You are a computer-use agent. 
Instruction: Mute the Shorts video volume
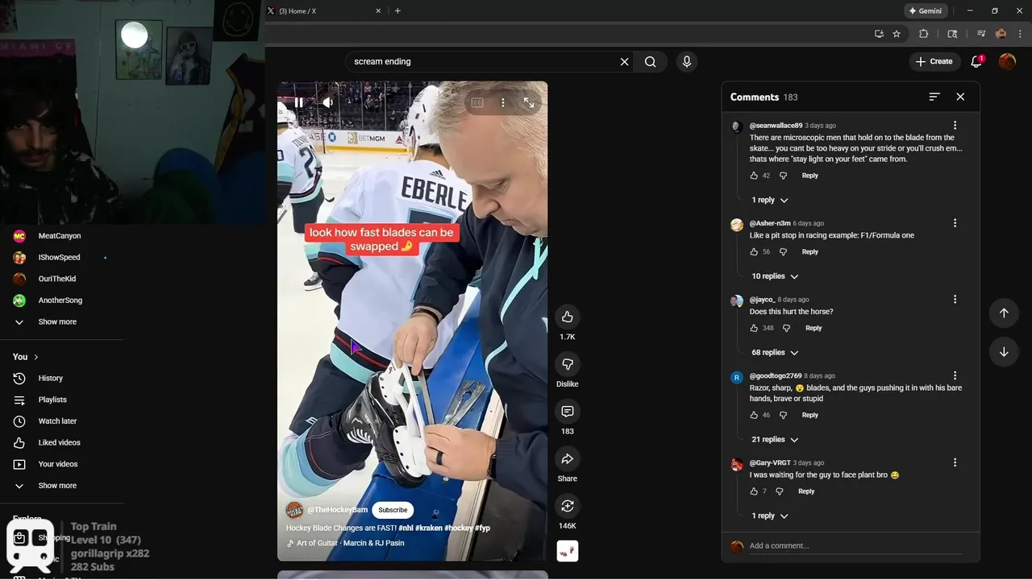coord(327,102)
